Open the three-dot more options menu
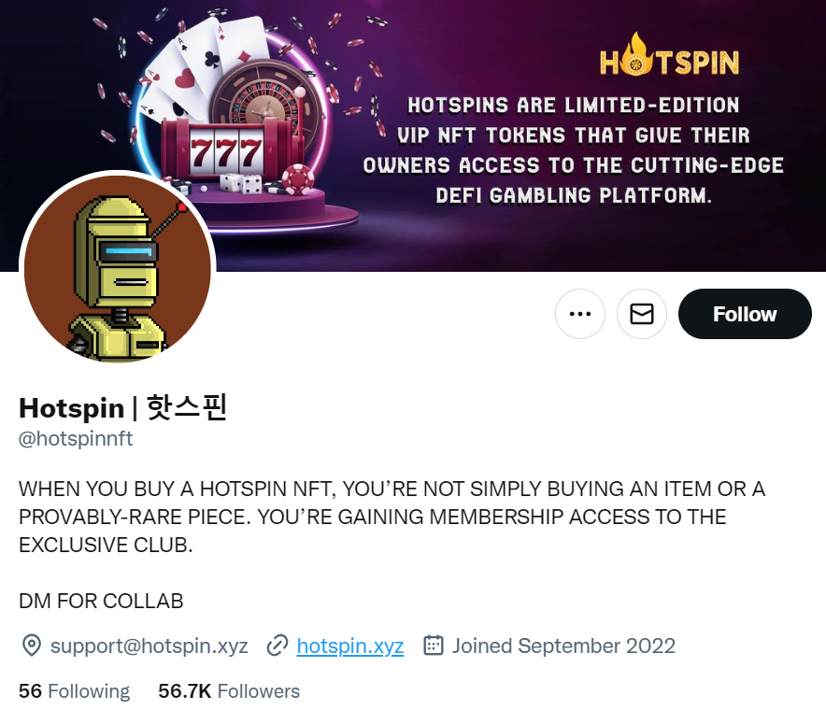Image resolution: width=826 pixels, height=724 pixels. (580, 314)
